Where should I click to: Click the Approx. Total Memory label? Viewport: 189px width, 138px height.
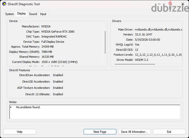(25, 47)
